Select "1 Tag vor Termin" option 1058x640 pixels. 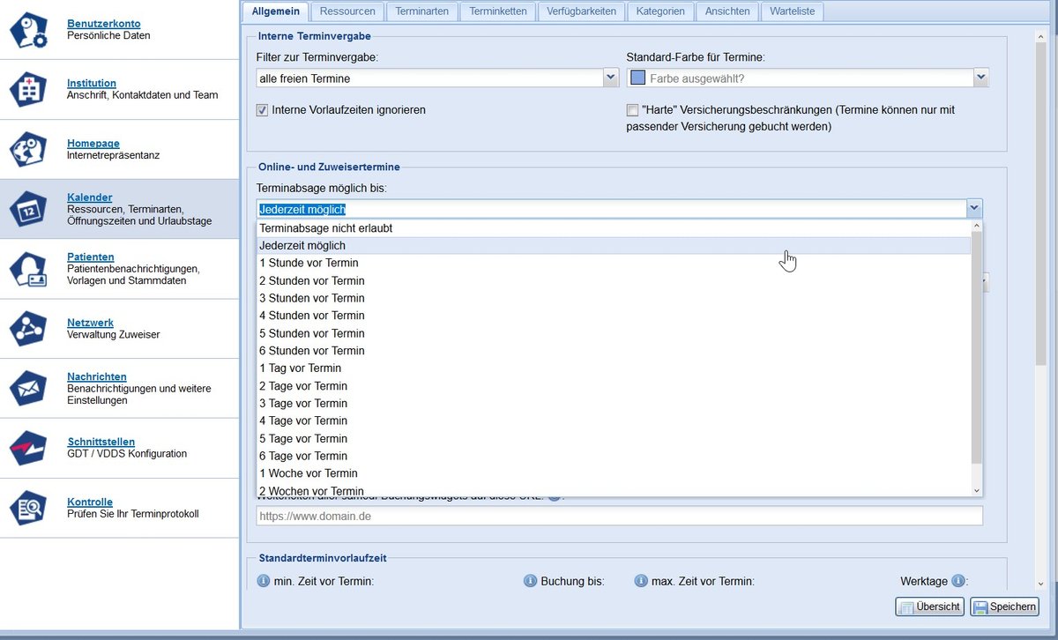(x=301, y=368)
